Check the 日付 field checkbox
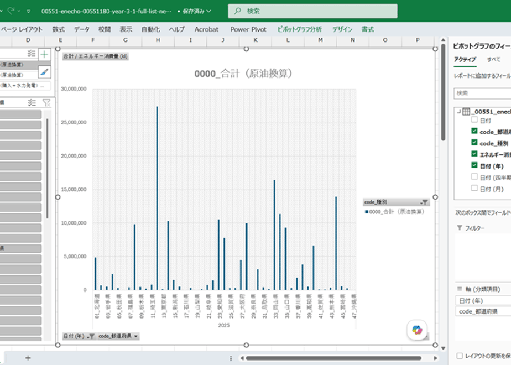This screenshot has height=365, width=511. [x=474, y=120]
